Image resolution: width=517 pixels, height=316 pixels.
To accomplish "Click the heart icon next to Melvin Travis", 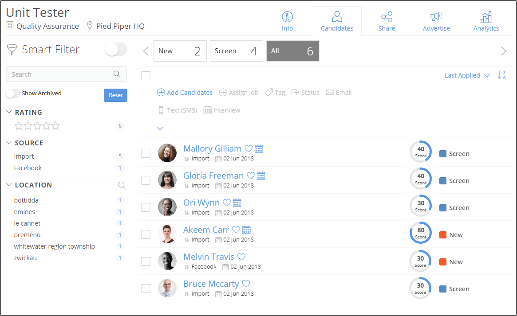I will click(x=241, y=257).
